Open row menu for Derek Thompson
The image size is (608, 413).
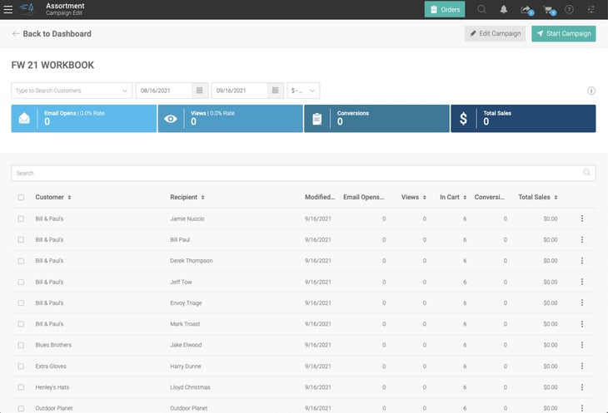(582, 261)
